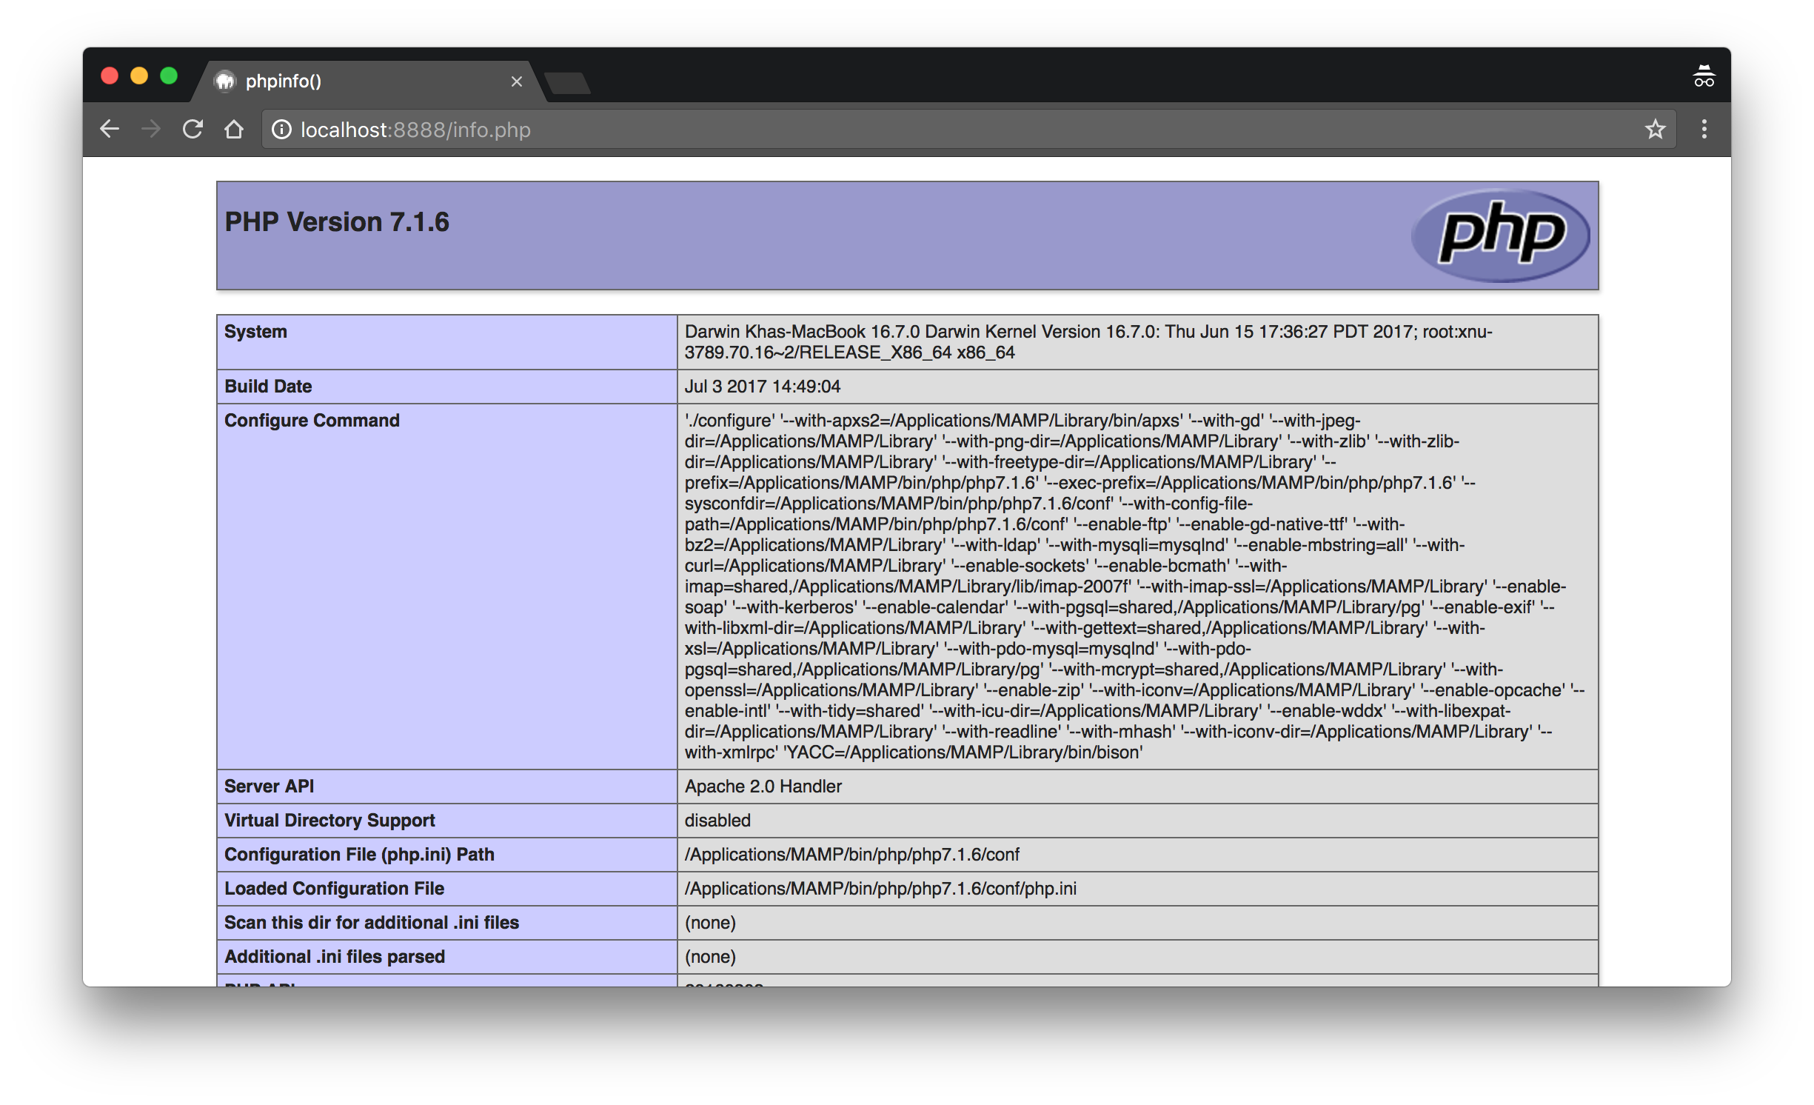Click the Jul 3 2017 14:49:04 value

pyautogui.click(x=763, y=387)
